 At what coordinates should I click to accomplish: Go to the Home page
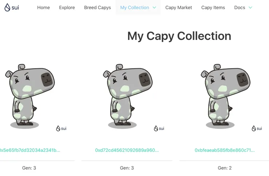43,8
